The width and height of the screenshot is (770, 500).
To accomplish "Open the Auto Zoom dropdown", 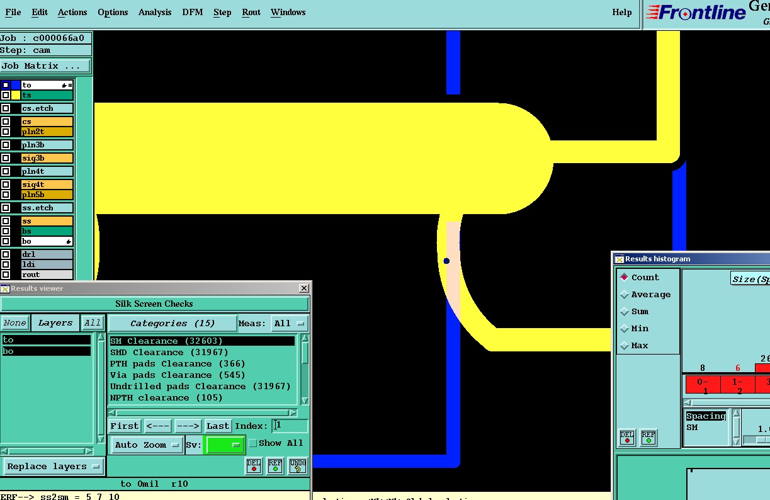I will pos(147,445).
